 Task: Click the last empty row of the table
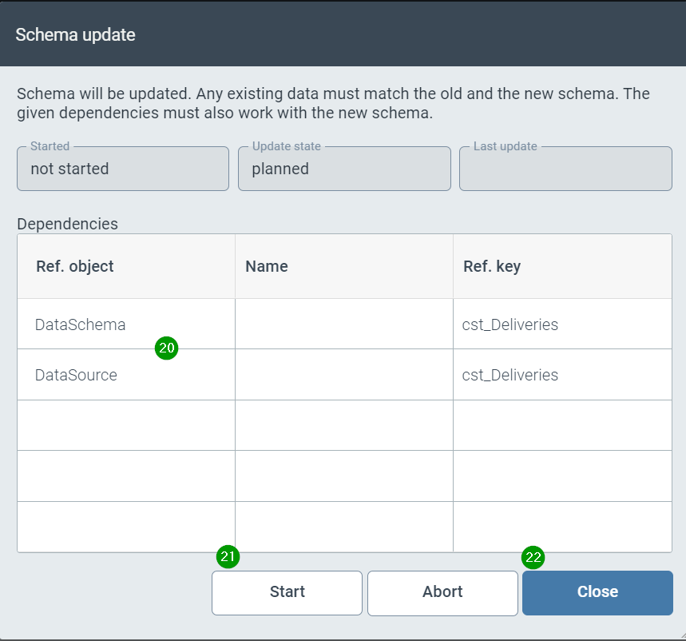(343, 526)
